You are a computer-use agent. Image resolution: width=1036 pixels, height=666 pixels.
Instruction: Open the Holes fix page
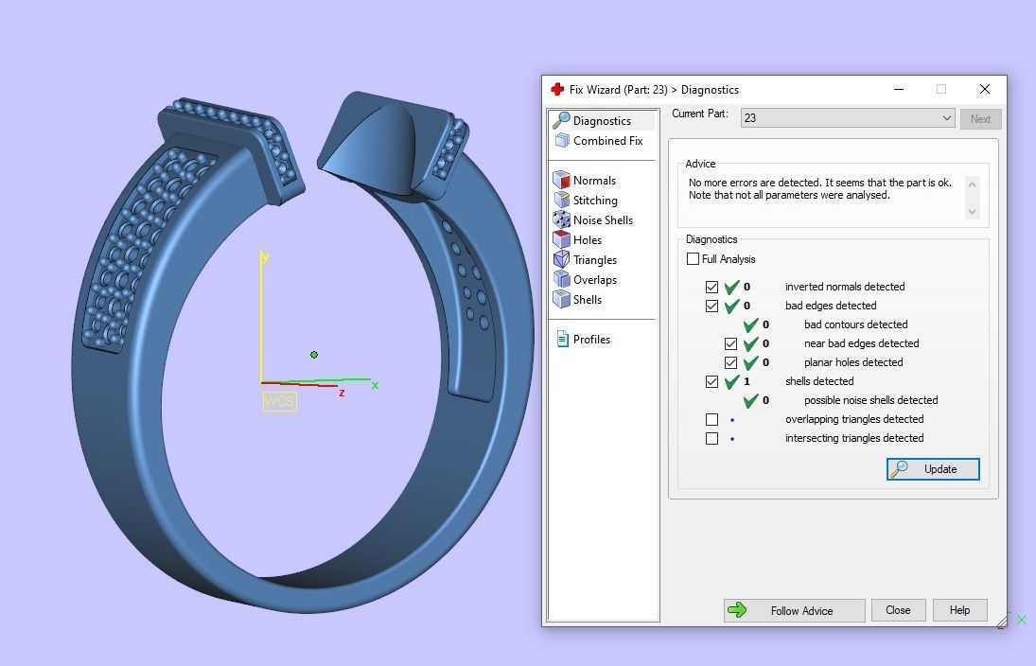[x=588, y=240]
